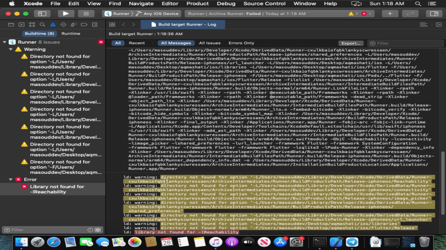
Task: Filter the log to Errors Only
Action: tap(241, 43)
